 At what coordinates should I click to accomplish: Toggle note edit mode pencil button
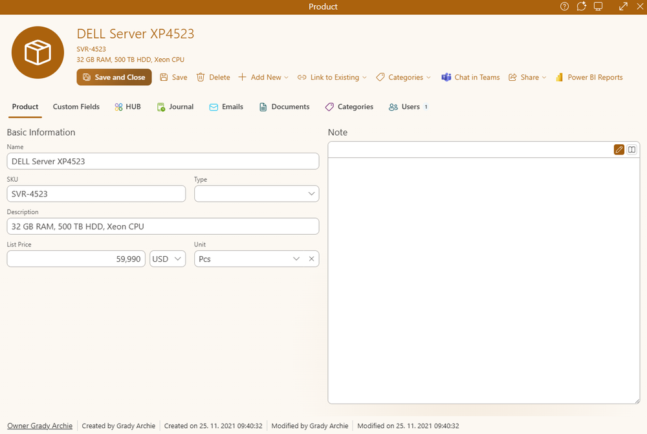point(619,149)
